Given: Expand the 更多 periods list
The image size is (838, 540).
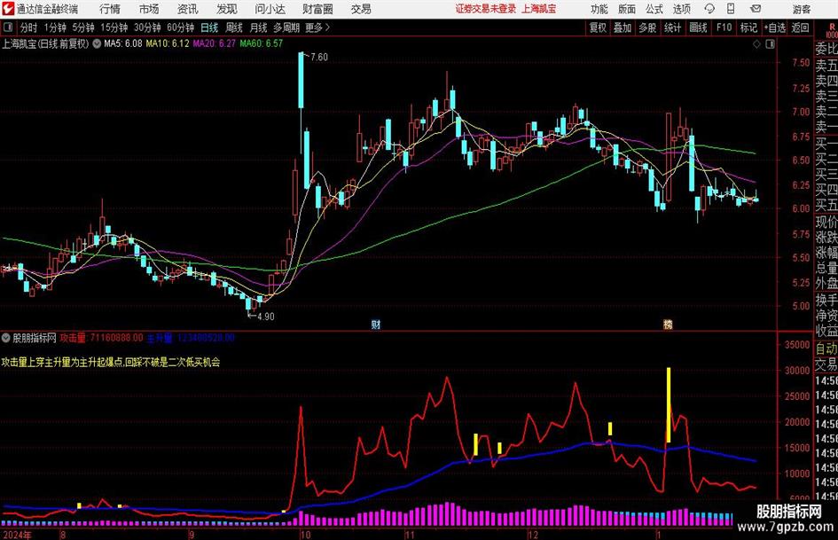Looking at the screenshot, I should coord(317,27).
